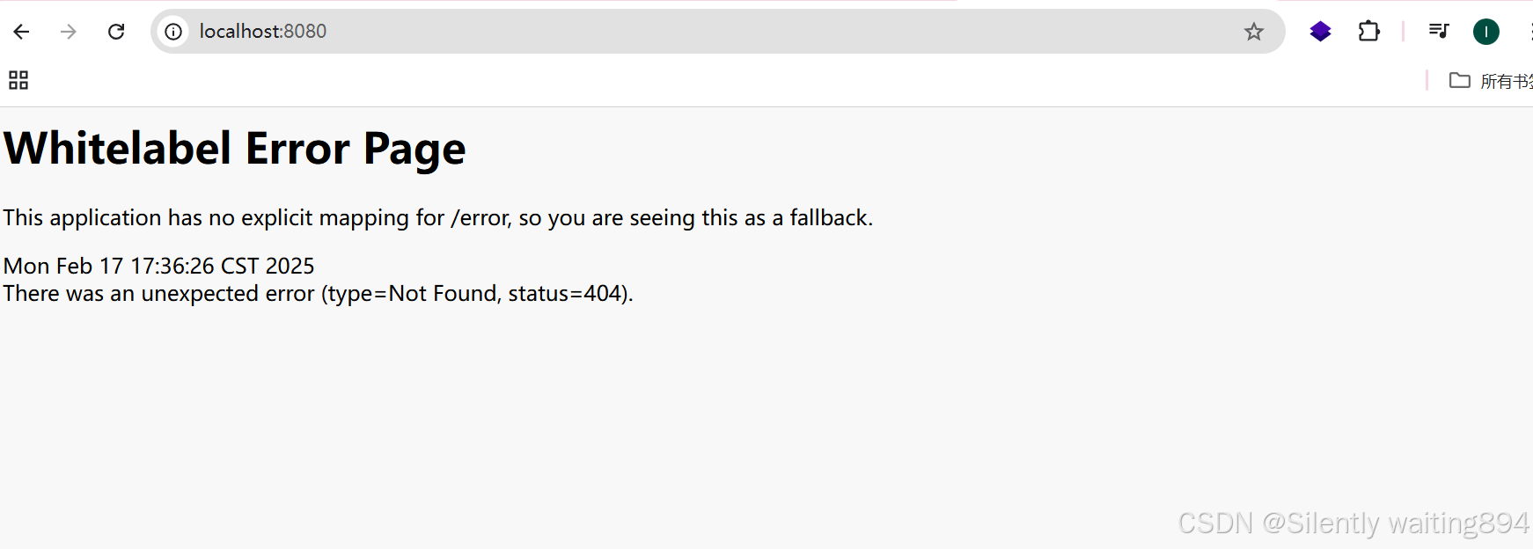This screenshot has width=1533, height=549.
Task: Click the 404 status error message text
Action: (x=317, y=293)
